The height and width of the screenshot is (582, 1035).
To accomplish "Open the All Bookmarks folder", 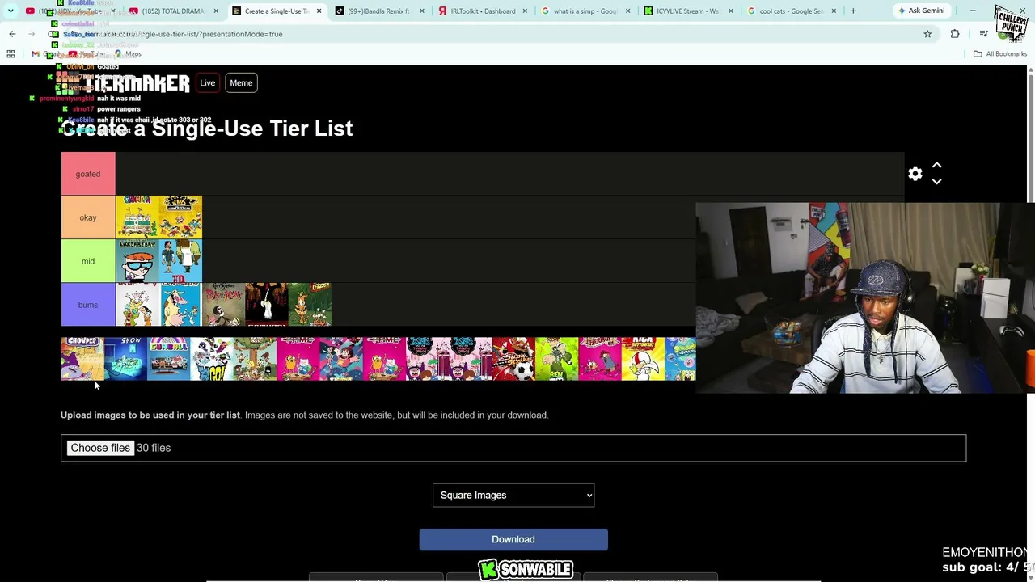I will coord(1000,54).
